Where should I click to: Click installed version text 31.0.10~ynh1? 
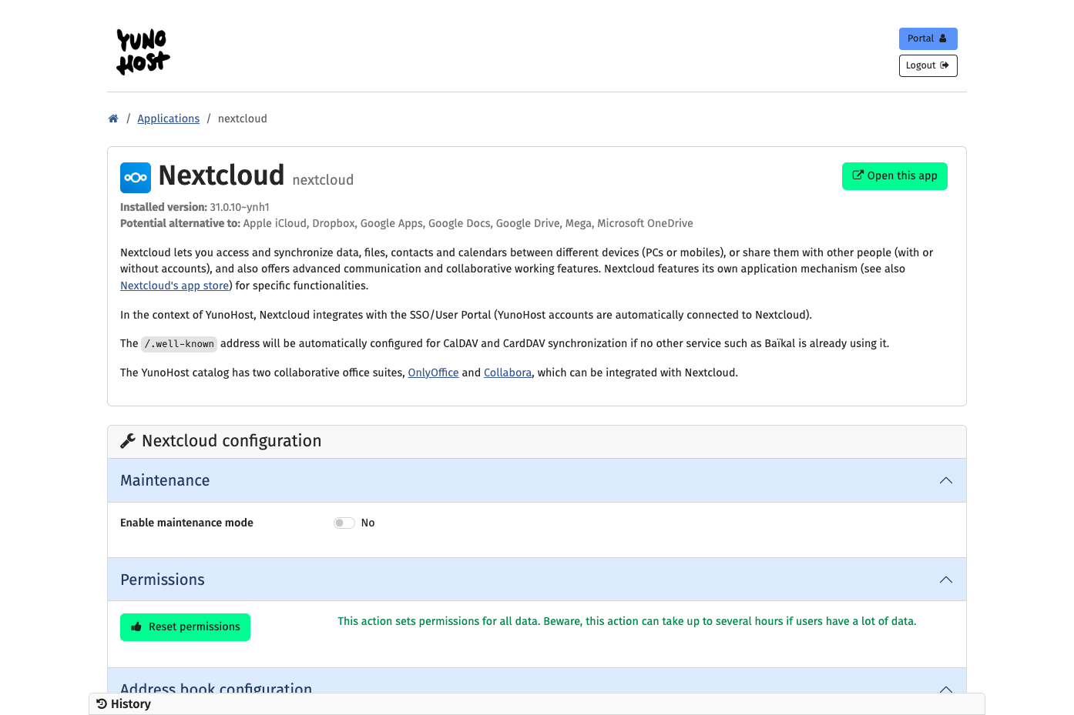click(x=240, y=207)
